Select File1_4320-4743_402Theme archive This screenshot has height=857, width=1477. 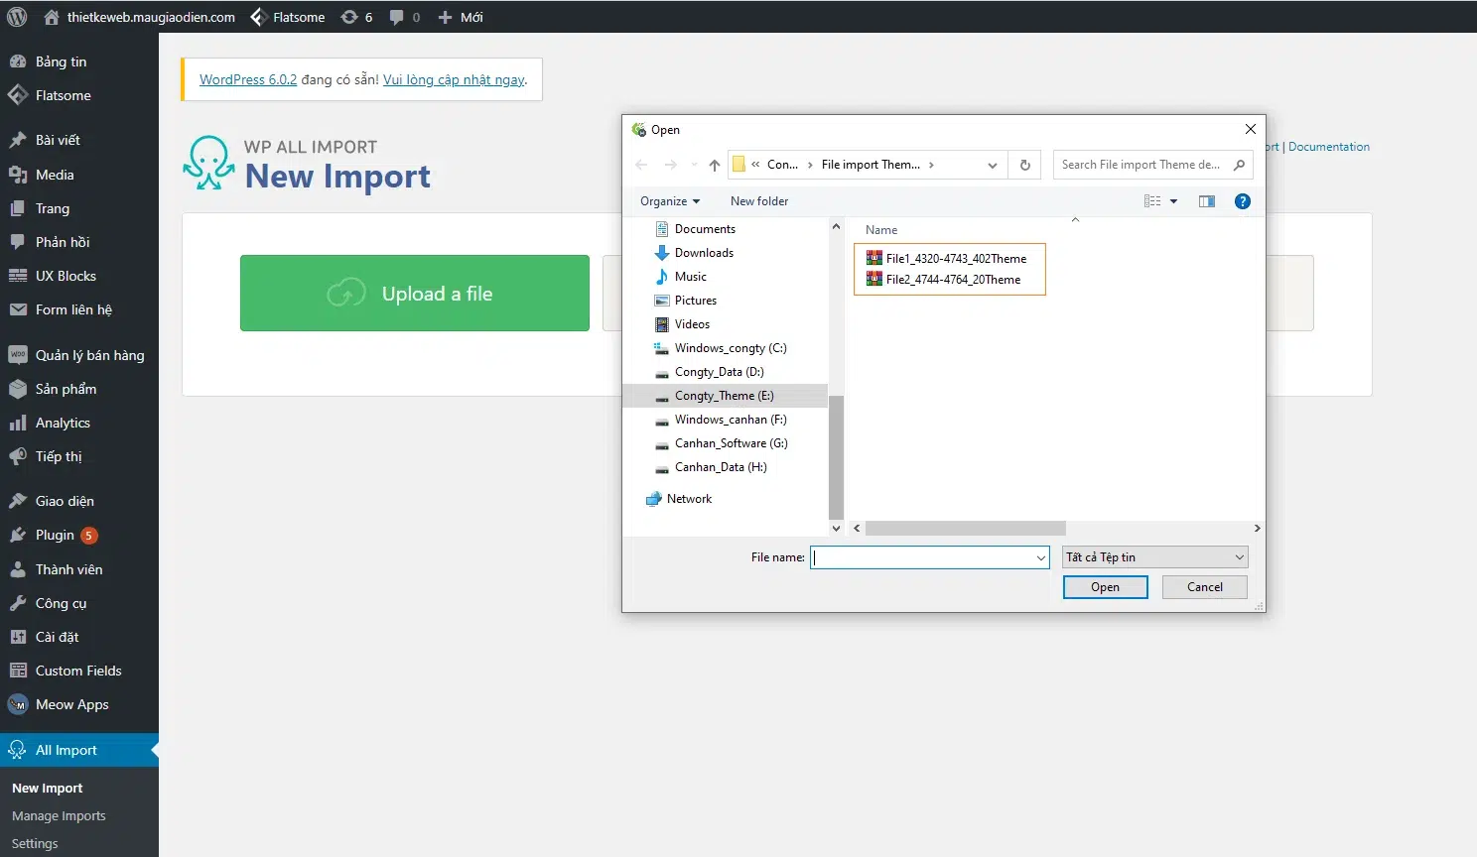tap(946, 259)
